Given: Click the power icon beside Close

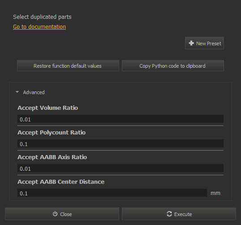Looking at the screenshot, I should 55,214.
